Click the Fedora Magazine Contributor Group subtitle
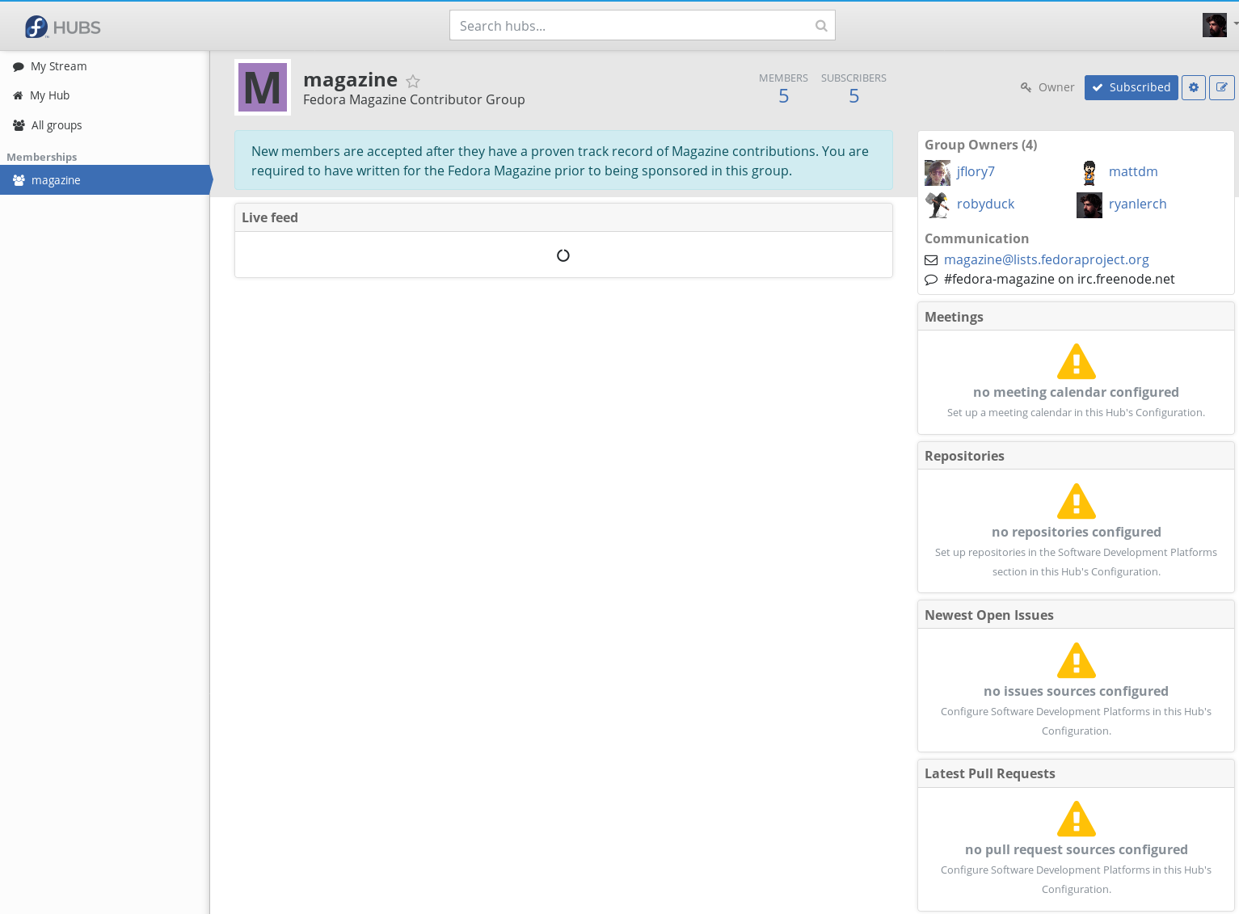The height and width of the screenshot is (914, 1239). tap(414, 99)
